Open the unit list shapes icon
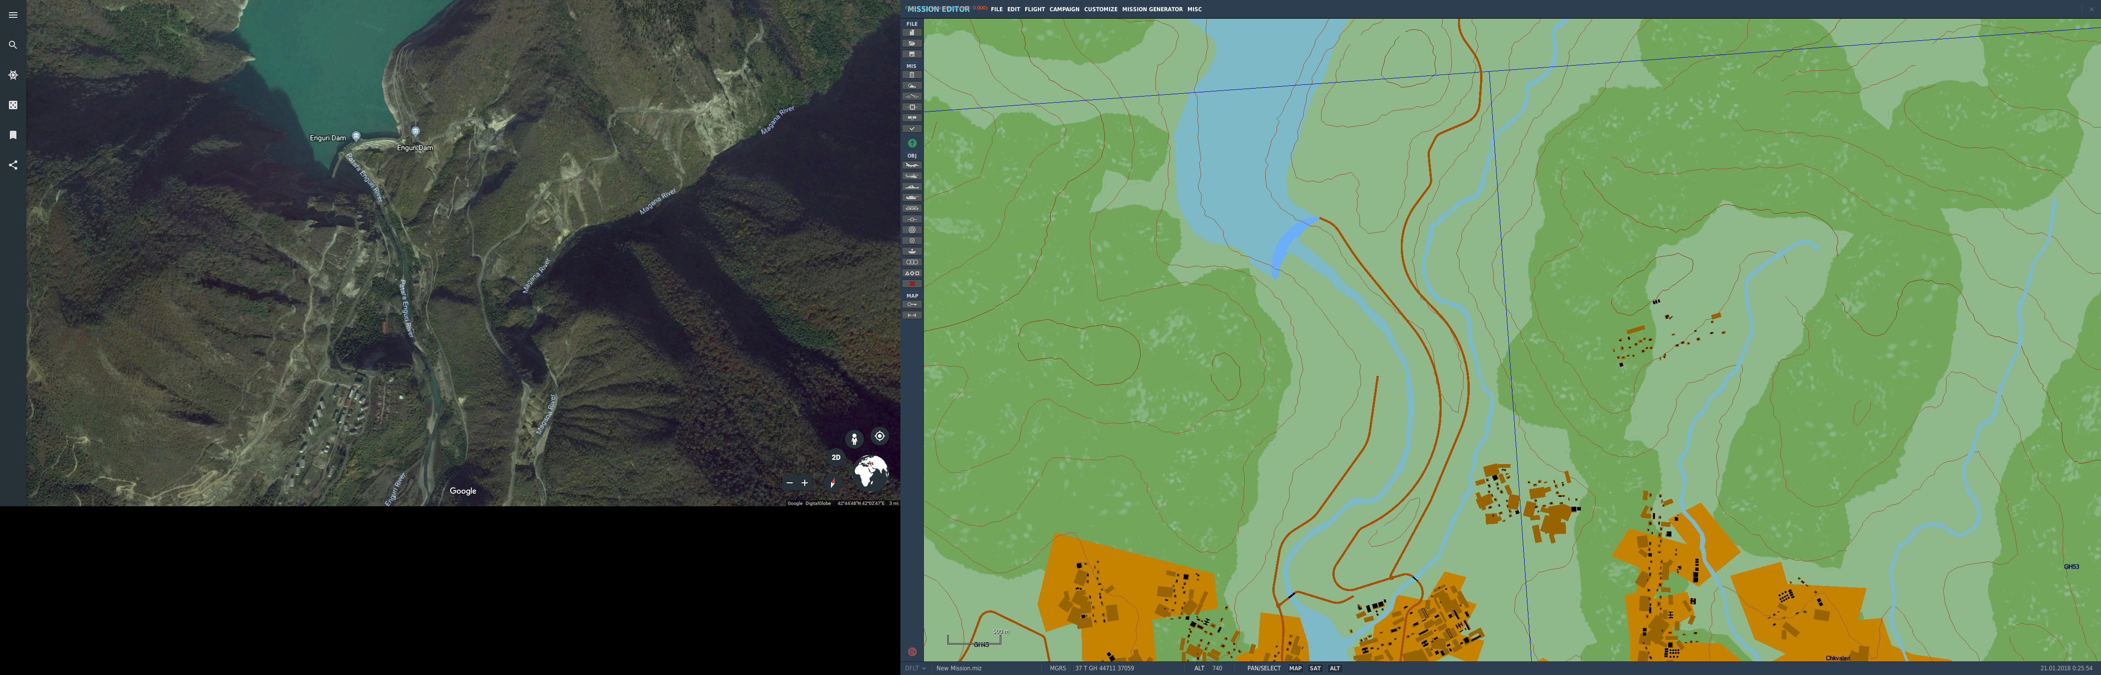This screenshot has width=2101, height=675. click(x=912, y=272)
